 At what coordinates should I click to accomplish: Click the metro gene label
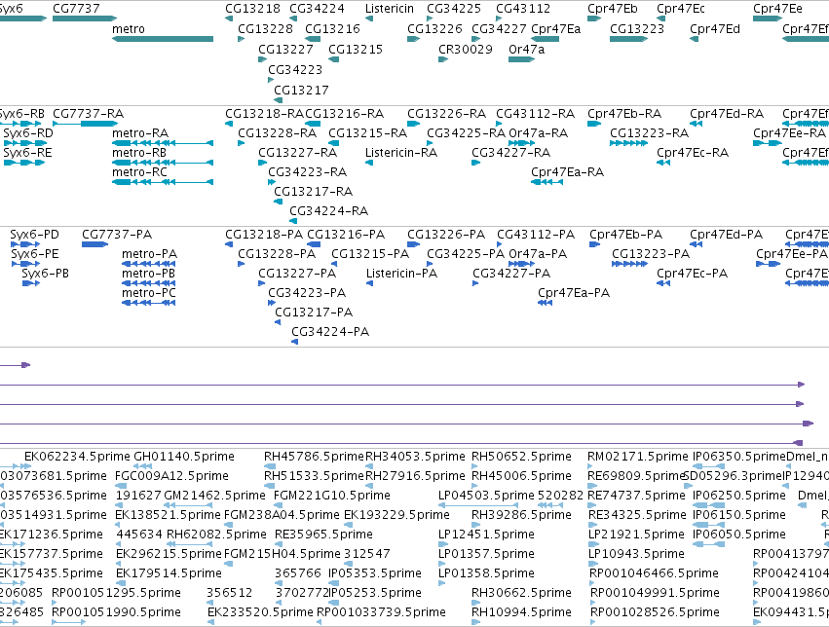(x=128, y=29)
